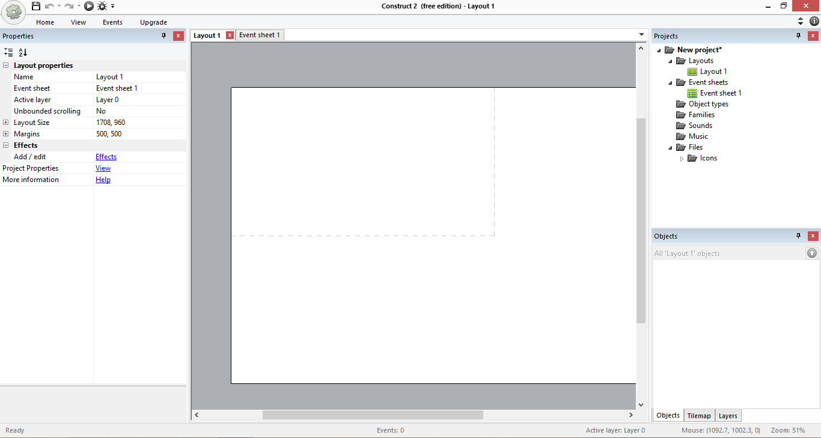
Task: Select Layout 1 in the Projects tree
Action: point(713,71)
